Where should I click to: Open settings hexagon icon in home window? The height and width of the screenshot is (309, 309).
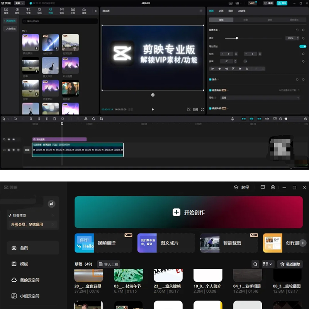tap(273, 187)
